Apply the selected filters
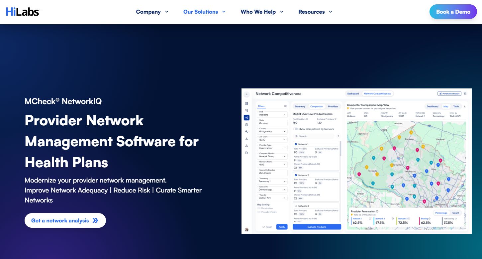This screenshot has width=482, height=259. pyautogui.click(x=282, y=227)
